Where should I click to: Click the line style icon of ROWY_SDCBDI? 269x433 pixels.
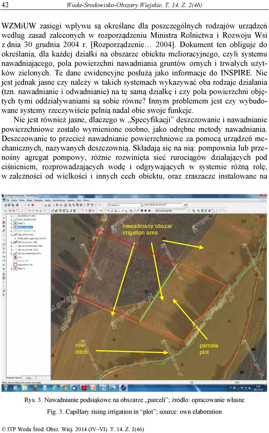(x=15, y=220)
